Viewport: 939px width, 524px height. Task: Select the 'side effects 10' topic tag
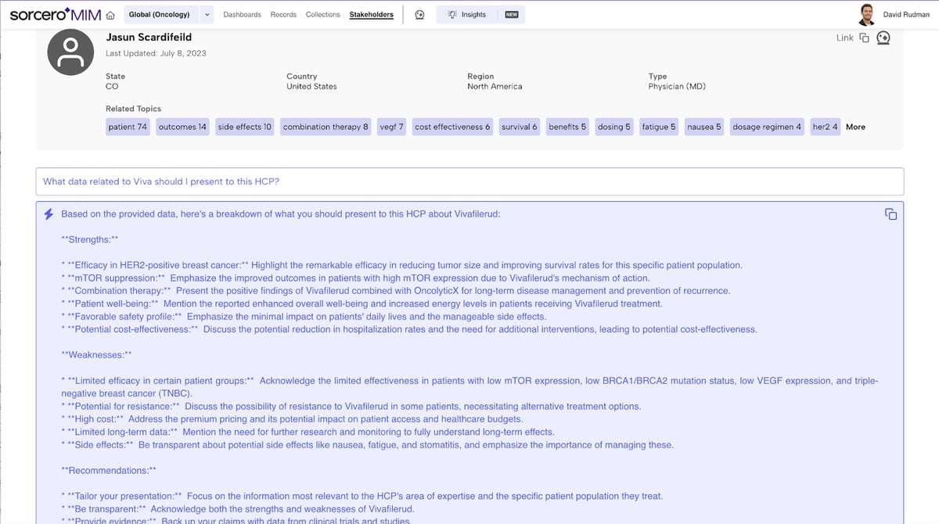tap(245, 127)
